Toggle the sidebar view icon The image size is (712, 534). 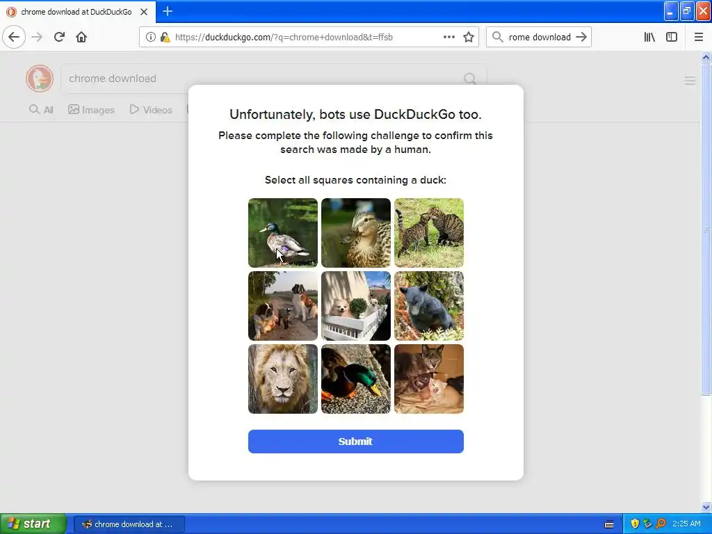pos(672,37)
